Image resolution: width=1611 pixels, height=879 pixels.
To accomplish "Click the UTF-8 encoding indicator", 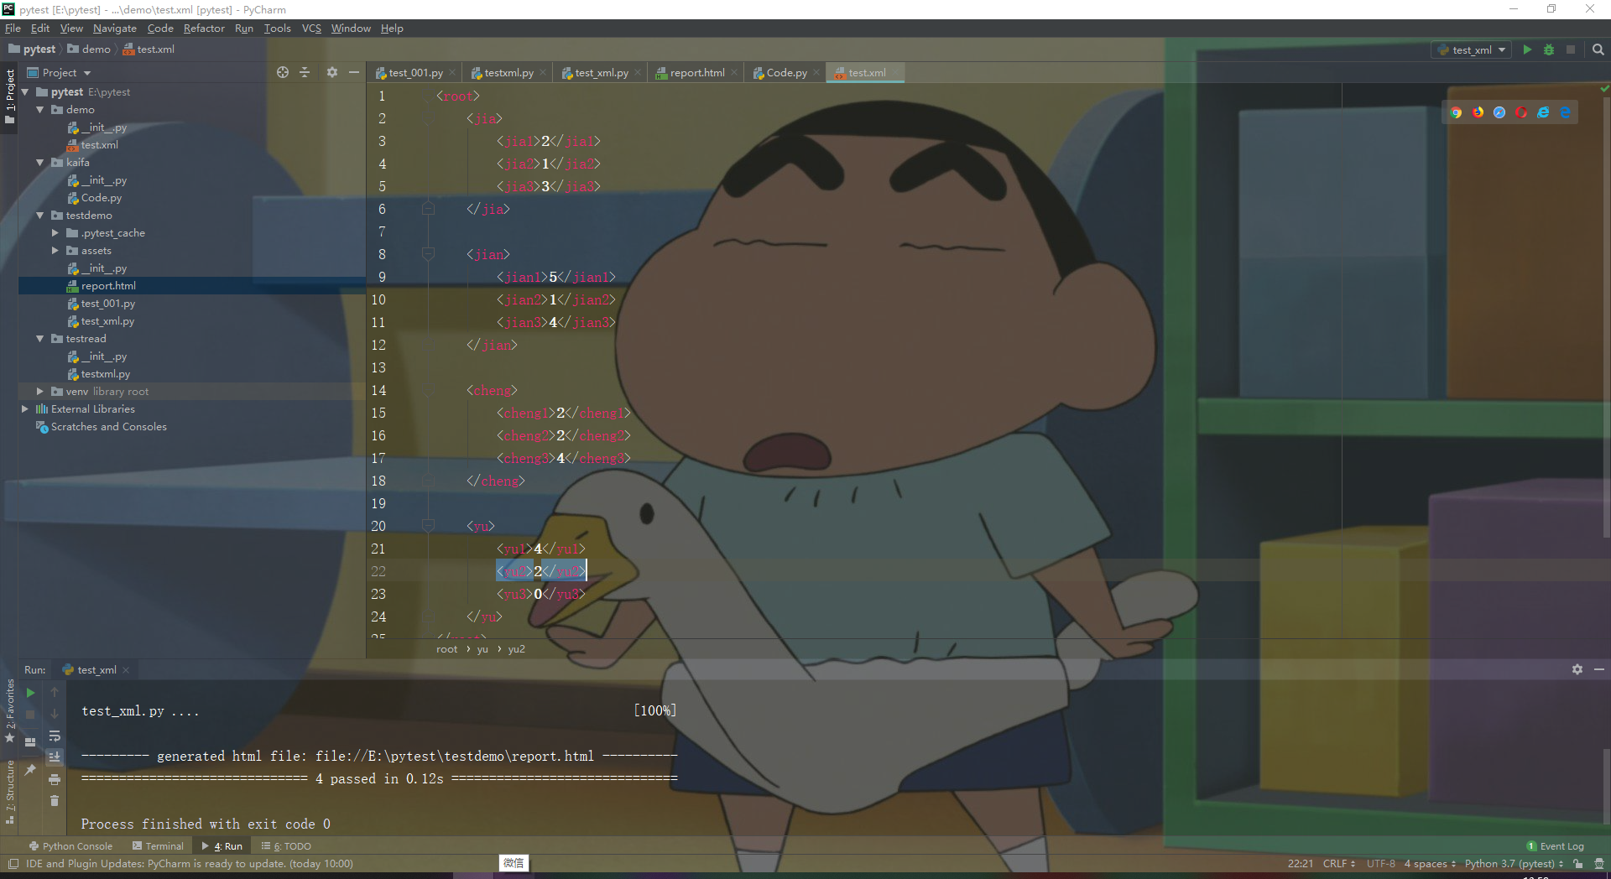I will 1380,864.
